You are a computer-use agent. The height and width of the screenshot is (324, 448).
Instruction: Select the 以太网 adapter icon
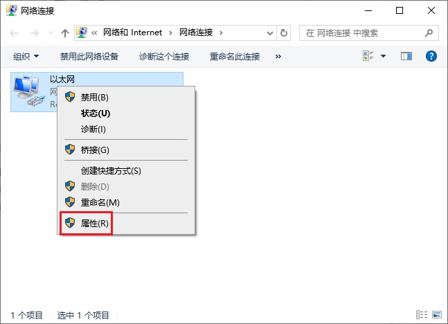point(29,91)
